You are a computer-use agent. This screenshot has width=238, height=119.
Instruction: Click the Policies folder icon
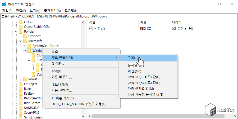tap(21, 32)
